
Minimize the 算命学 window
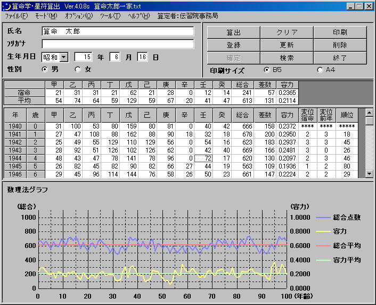pos(350,6)
